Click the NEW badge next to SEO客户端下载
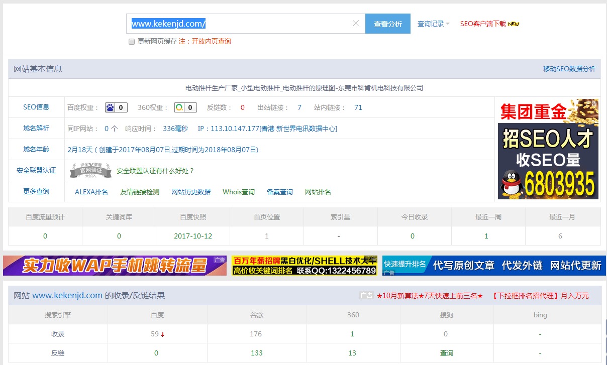The image size is (607, 365). point(514,24)
